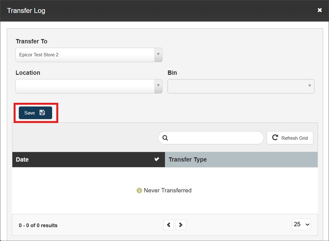This screenshot has width=329, height=241.
Task: Toggle the Date column sort chevron
Action: [157, 159]
